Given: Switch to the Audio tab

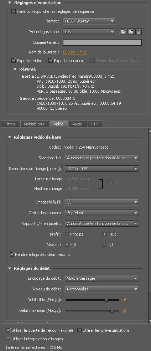Looking at the screenshot, I should [77, 124].
